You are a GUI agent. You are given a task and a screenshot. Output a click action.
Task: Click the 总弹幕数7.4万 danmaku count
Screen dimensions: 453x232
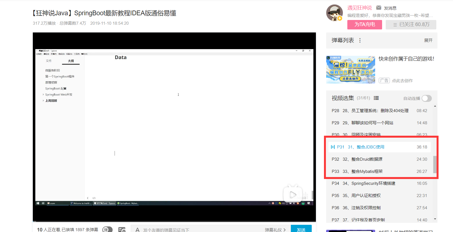73,23
